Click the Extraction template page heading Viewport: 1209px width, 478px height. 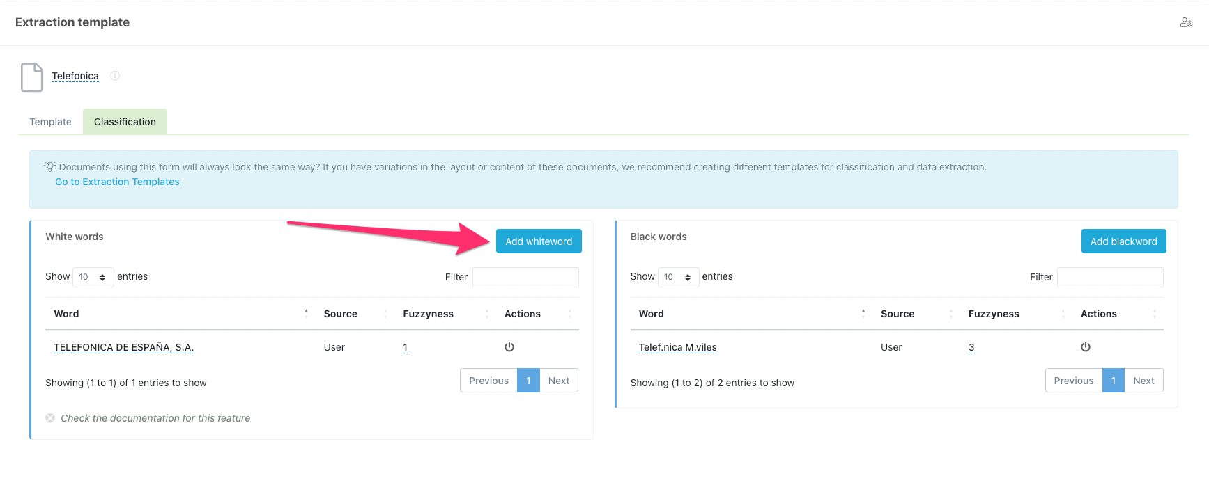coord(72,22)
